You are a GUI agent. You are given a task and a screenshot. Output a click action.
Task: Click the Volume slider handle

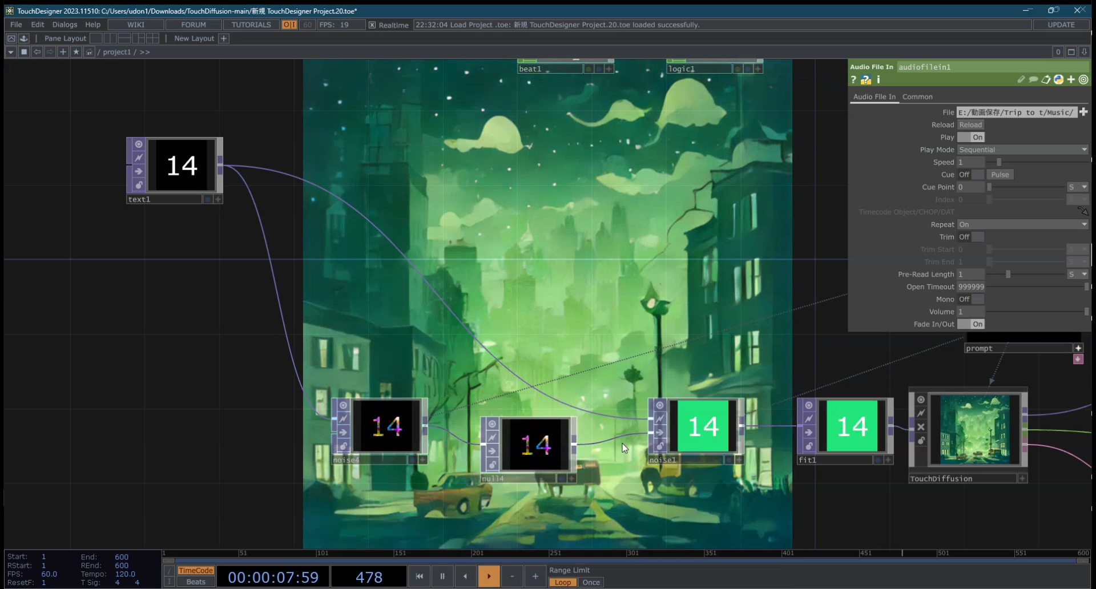coord(1086,312)
